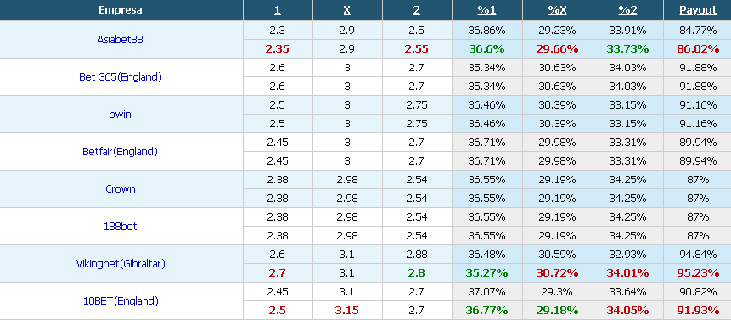
Task: Open the Vikingbet(Gibraltar) link
Action: 121,264
